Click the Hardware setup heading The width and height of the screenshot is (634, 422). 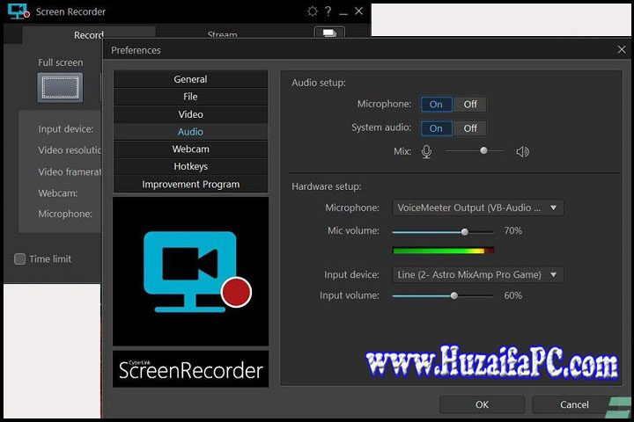tap(327, 186)
